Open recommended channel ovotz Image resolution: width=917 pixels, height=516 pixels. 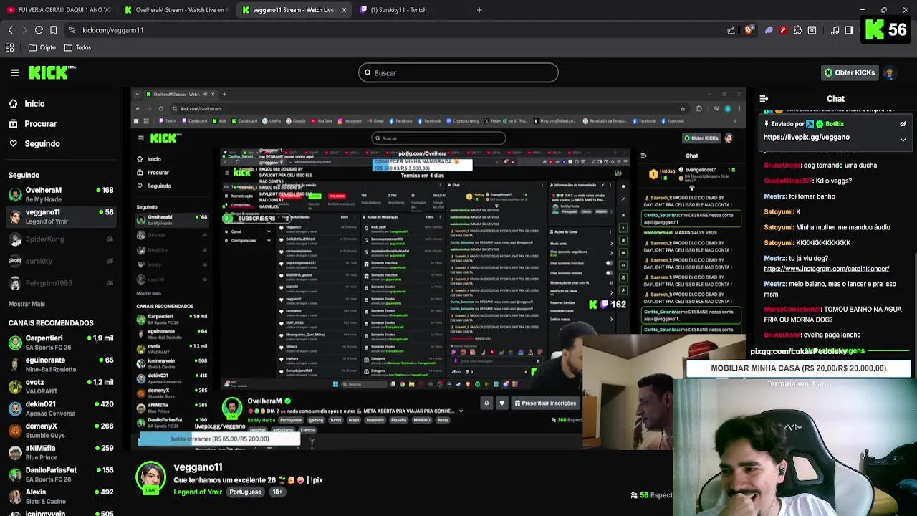(62, 387)
